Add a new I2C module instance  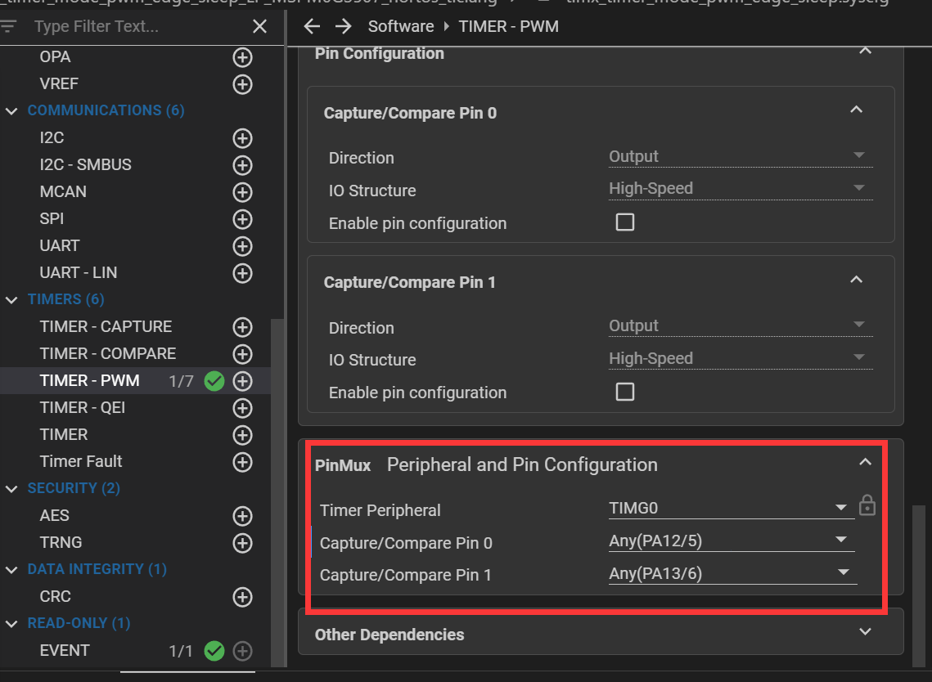coord(242,138)
